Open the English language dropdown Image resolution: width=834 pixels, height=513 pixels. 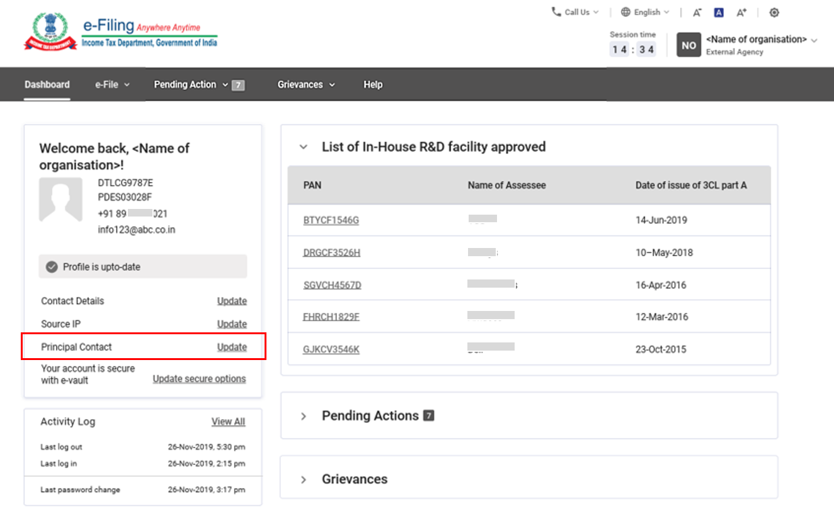pyautogui.click(x=645, y=12)
